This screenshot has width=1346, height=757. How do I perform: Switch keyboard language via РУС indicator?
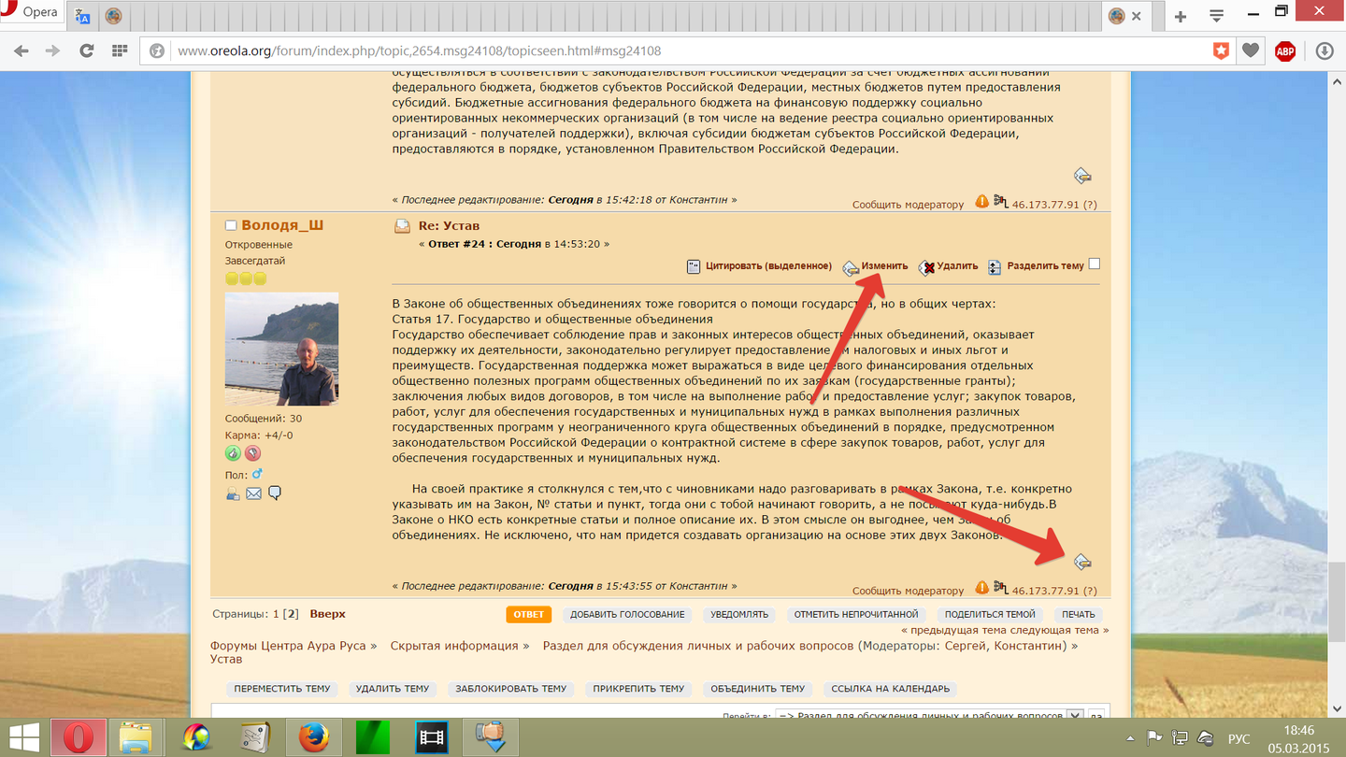tap(1239, 738)
